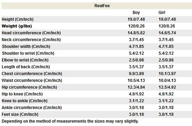Click the measurement disclaimer note text
The height and width of the screenshot is (126, 192).
click(70, 121)
